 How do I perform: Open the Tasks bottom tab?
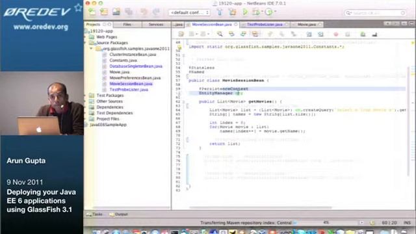(x=94, y=214)
